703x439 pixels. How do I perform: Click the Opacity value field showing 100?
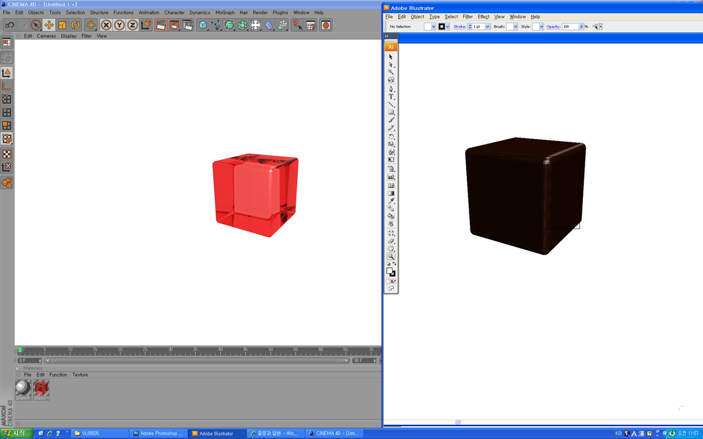tap(570, 27)
